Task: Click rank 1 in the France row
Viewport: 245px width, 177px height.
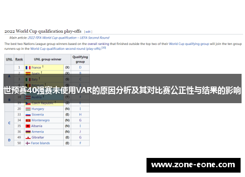Action: 19,67
